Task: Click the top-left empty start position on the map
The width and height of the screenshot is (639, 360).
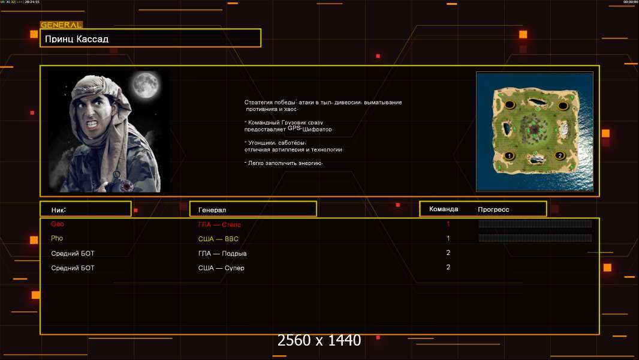Action: tap(510, 105)
